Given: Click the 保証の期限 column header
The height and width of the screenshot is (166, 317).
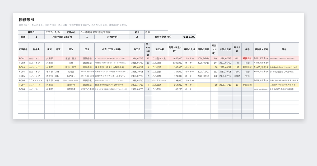Looking at the screenshot, I should coord(203,49).
